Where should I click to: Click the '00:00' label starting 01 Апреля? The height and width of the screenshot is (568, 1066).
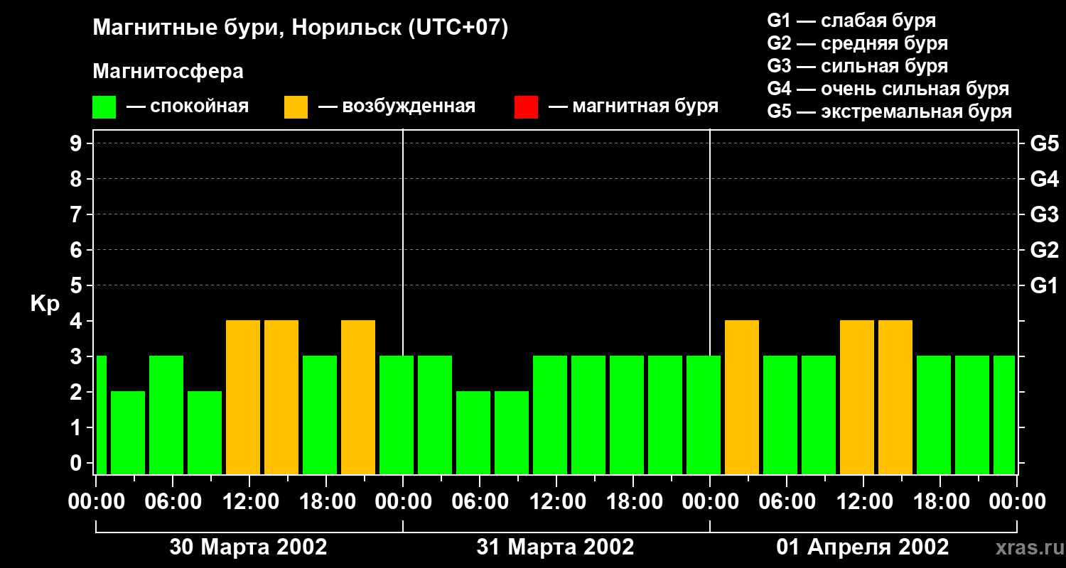(x=709, y=502)
